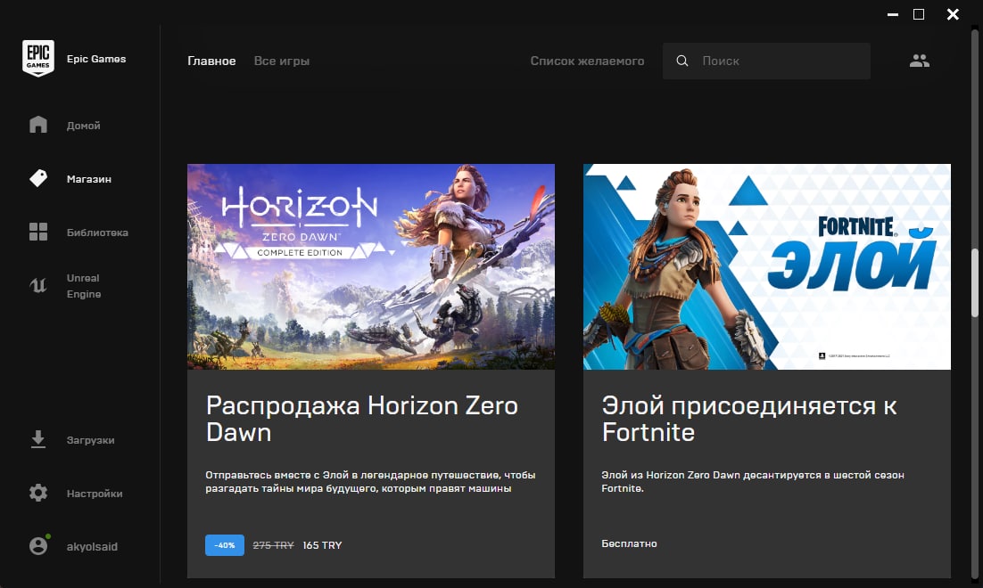Click the crossed-out 275 TRY price
This screenshot has width=983, height=588.
[x=273, y=545]
